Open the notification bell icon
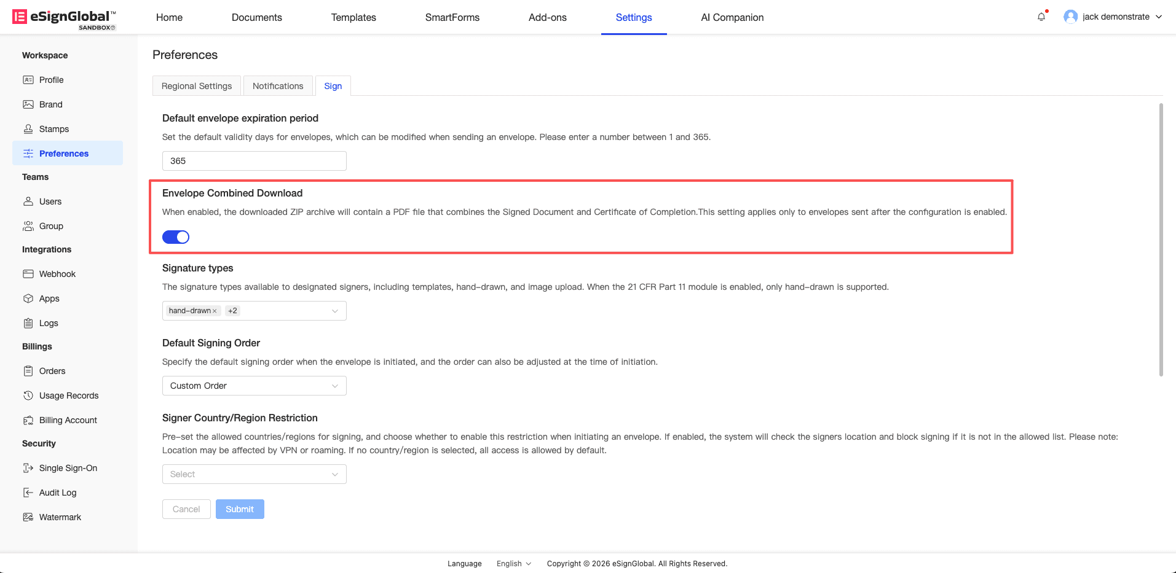 1041,17
